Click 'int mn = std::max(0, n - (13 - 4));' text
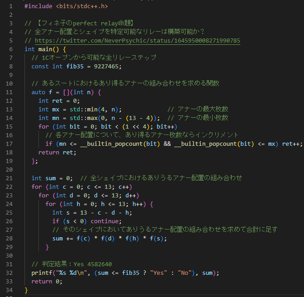The image size is (304, 297). click(99, 118)
